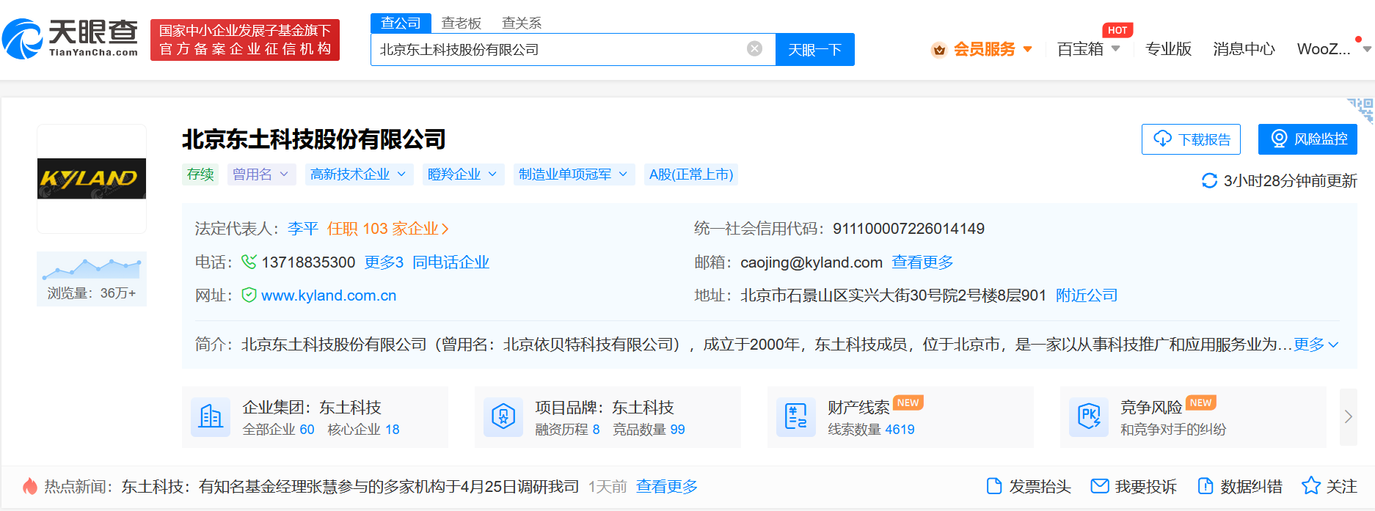Click the flame icon beside 热点新闻
The width and height of the screenshot is (1375, 511).
(30, 486)
